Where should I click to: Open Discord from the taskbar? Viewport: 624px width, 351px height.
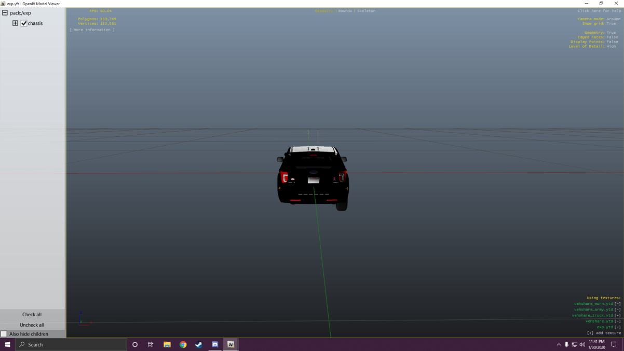215,344
